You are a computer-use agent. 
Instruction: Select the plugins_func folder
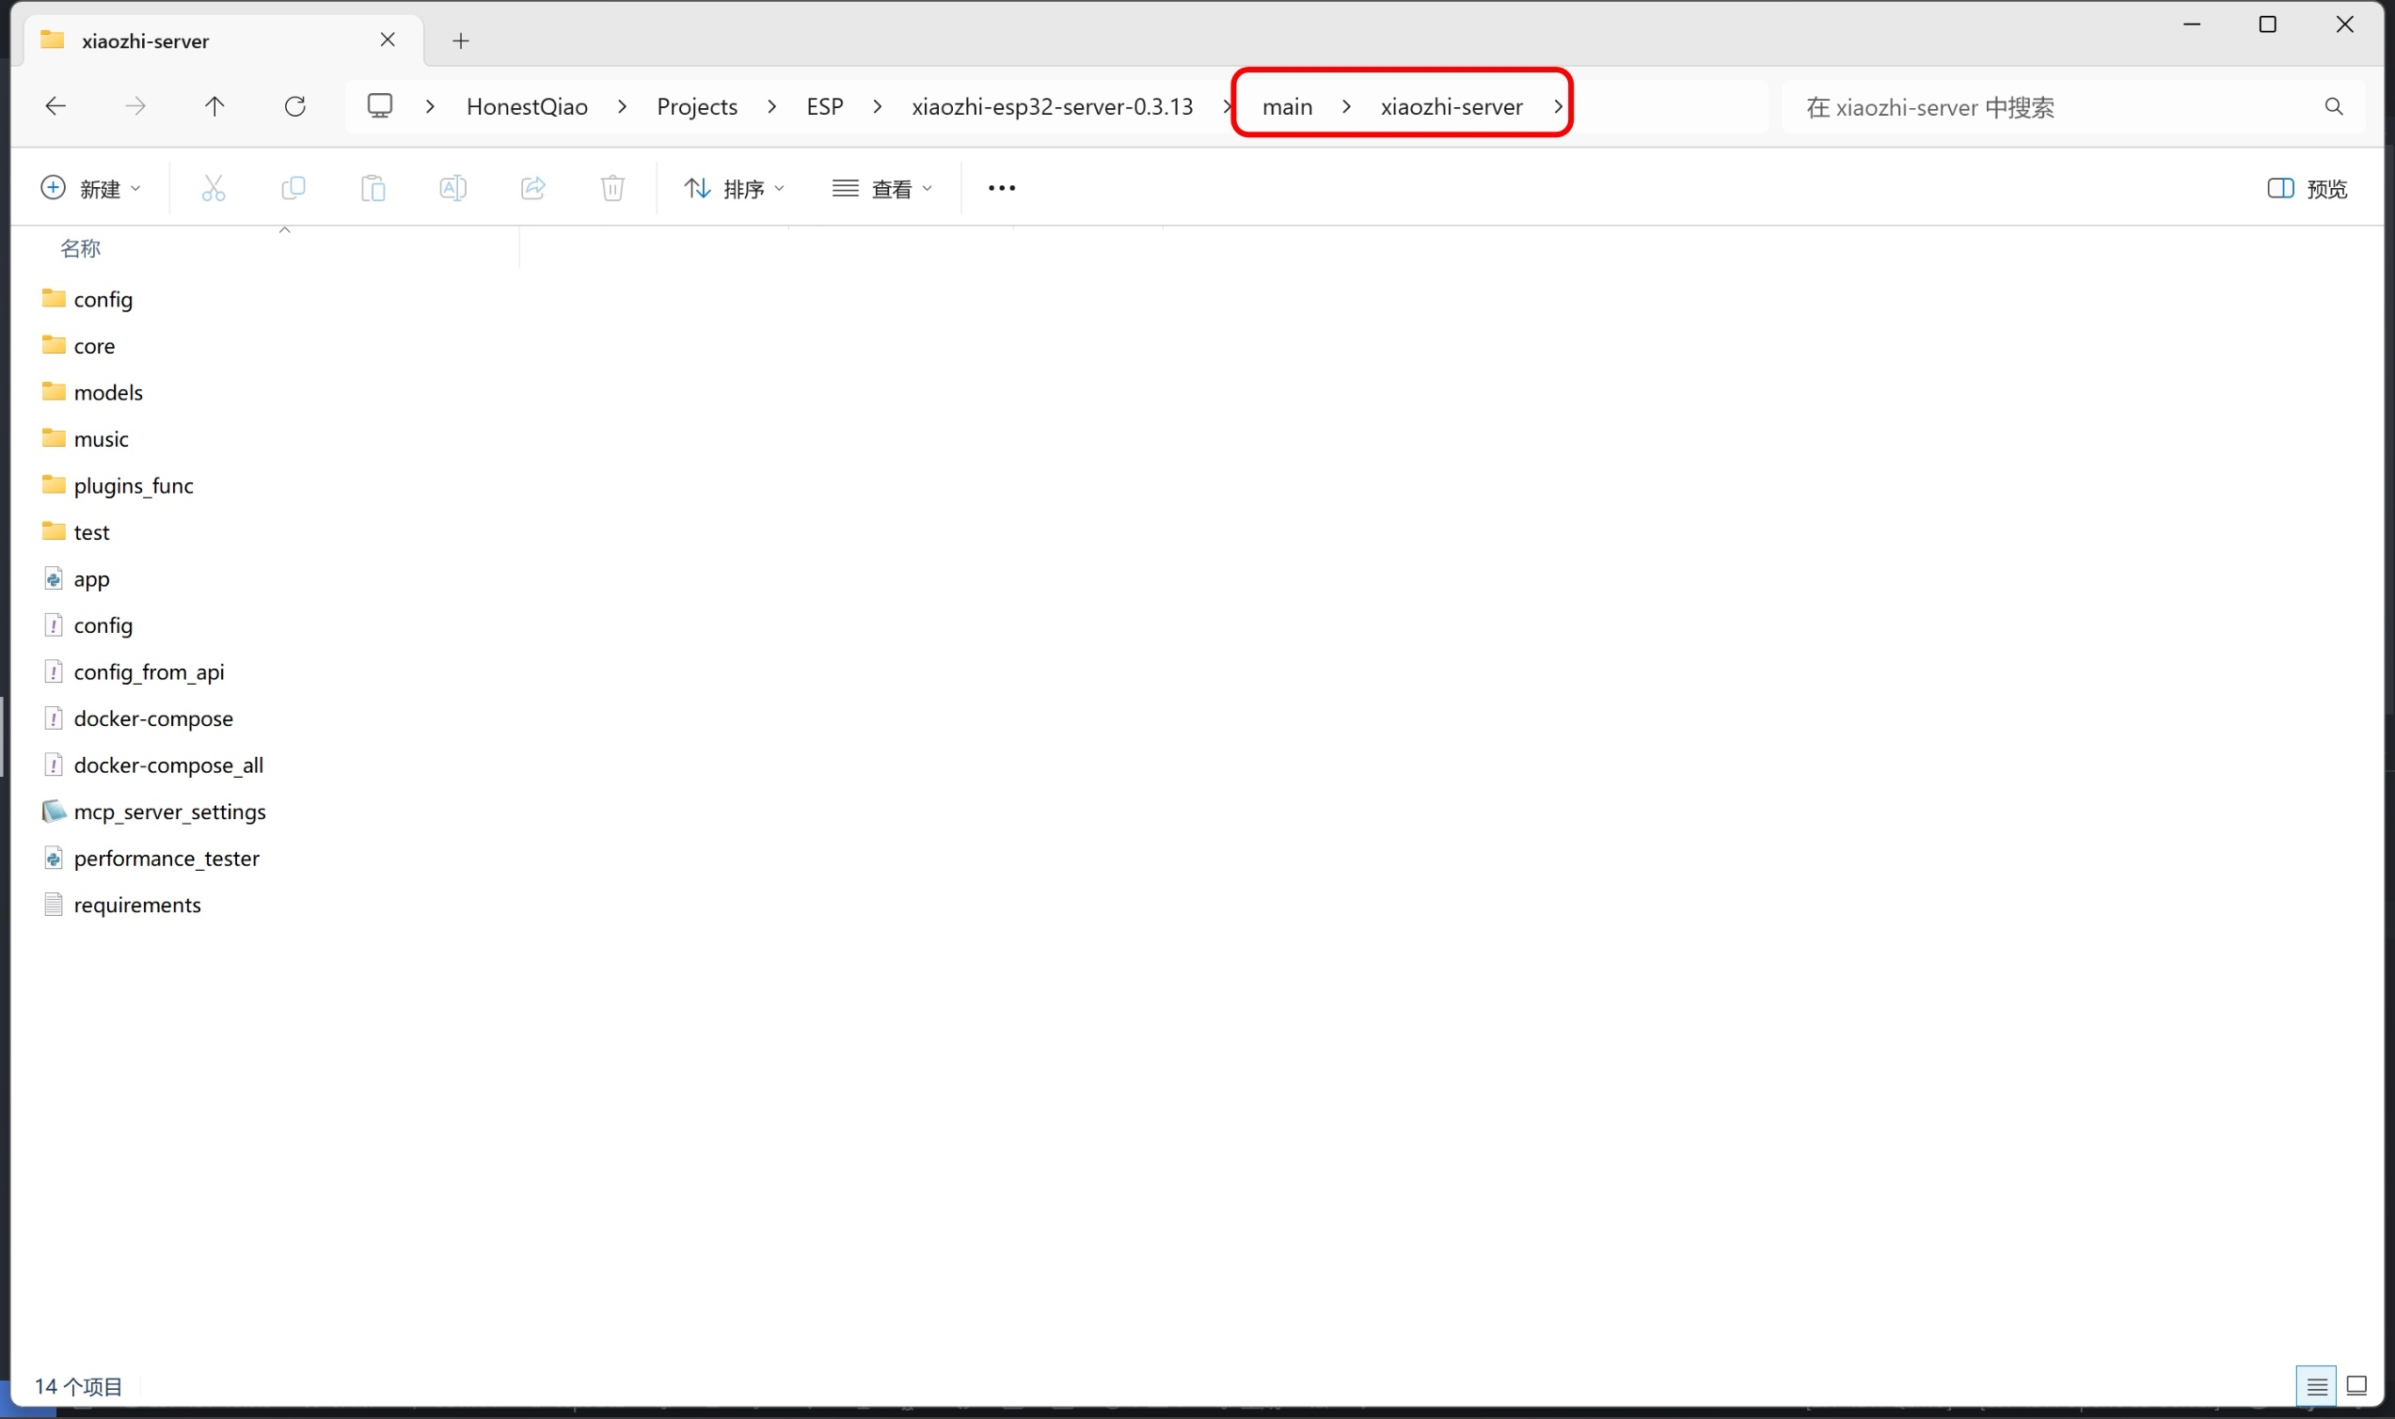click(x=133, y=486)
